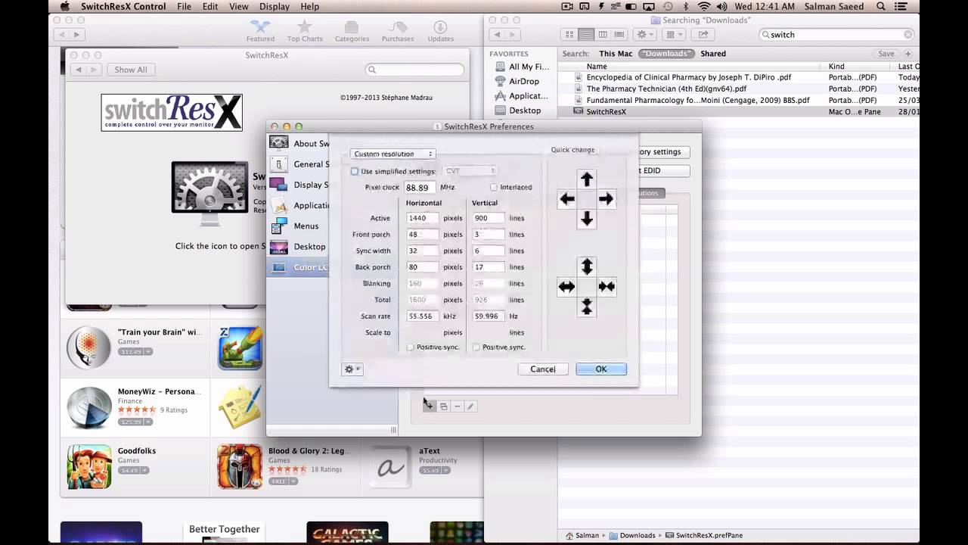Click the OK button
This screenshot has width=968, height=545.
[601, 369]
